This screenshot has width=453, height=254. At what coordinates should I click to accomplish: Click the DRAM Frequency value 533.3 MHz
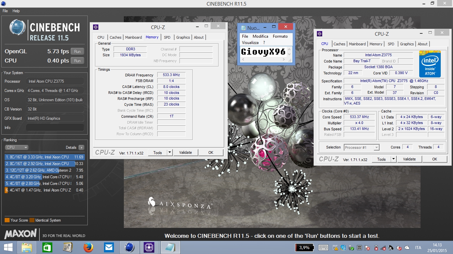171,75
